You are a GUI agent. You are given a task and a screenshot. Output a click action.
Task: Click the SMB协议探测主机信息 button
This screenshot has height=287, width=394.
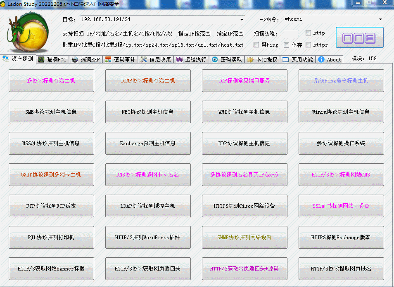[x=51, y=112]
